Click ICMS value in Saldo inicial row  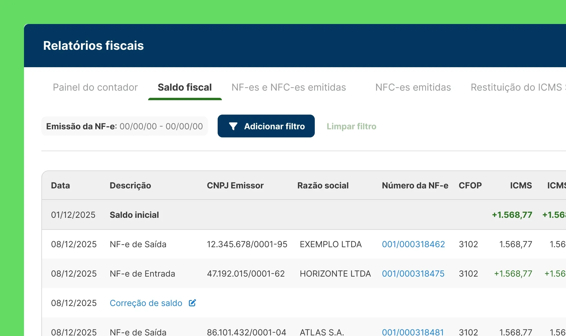point(512,215)
